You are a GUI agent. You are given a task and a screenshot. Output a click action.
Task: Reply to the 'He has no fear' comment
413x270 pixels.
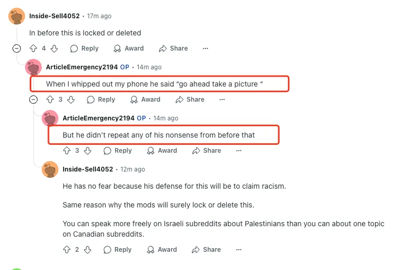[118, 250]
